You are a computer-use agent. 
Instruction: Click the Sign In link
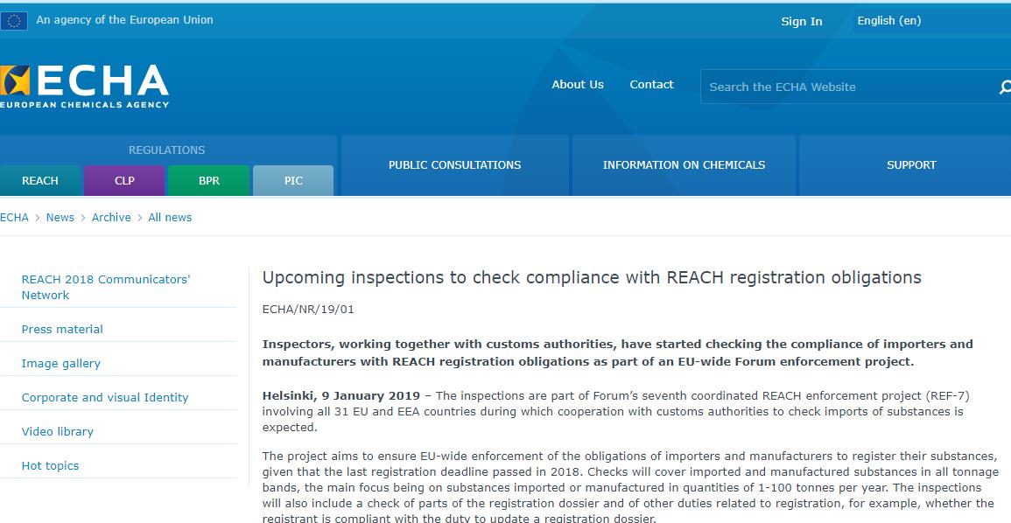click(801, 22)
